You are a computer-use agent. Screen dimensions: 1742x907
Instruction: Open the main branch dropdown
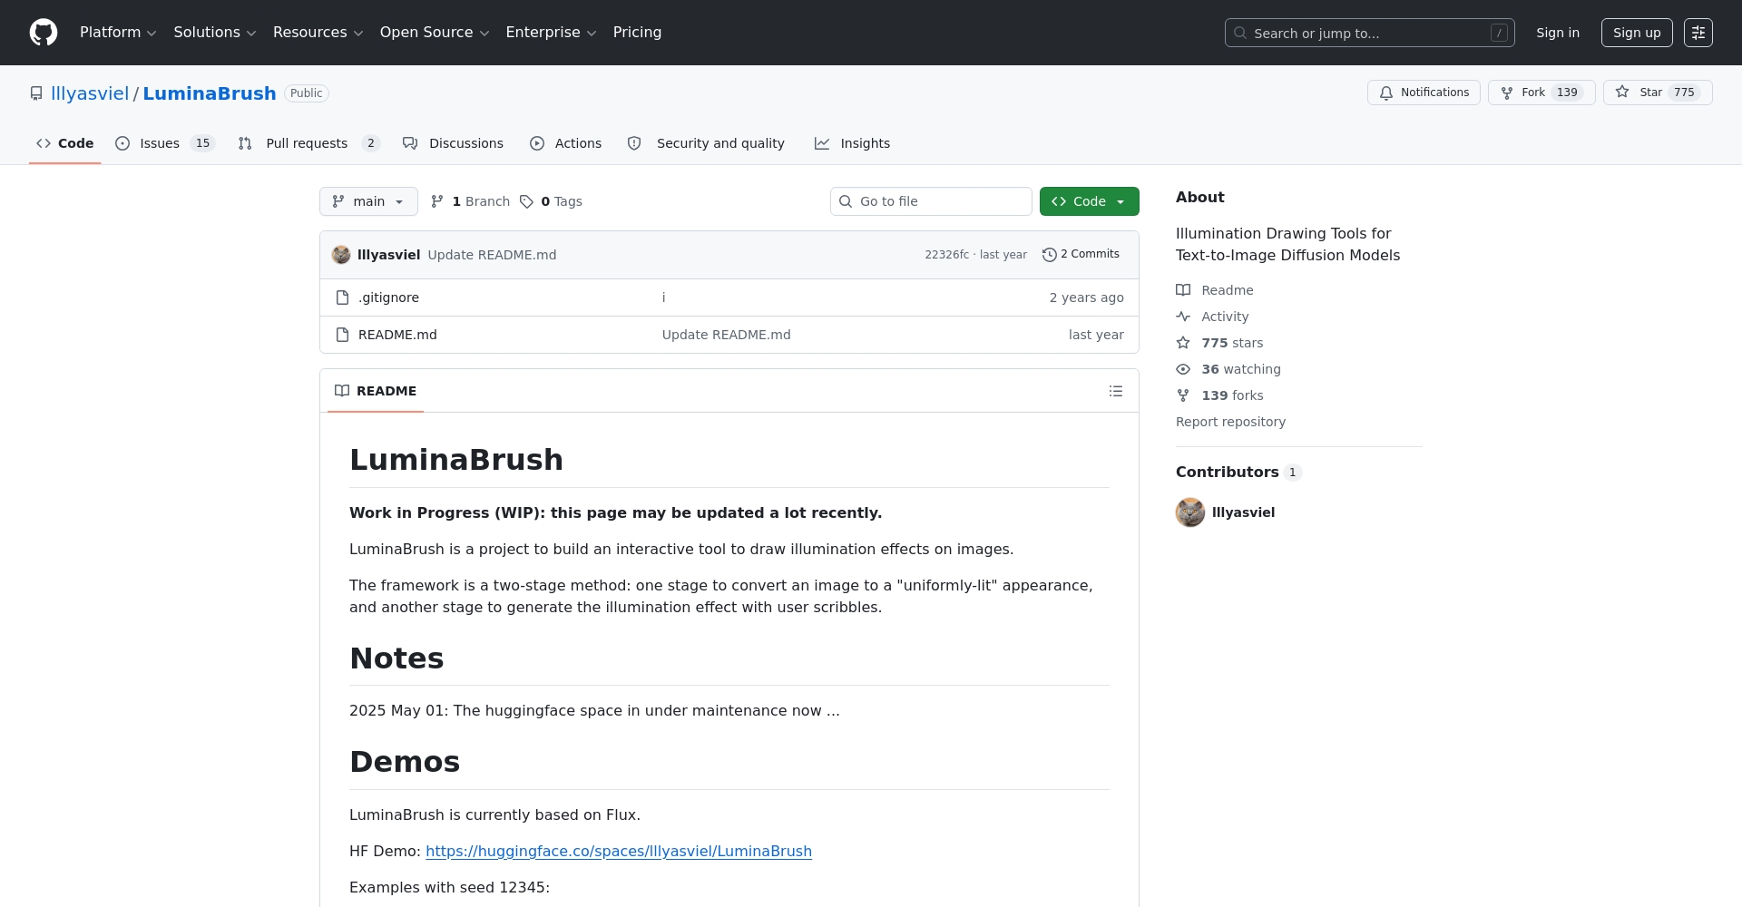click(368, 201)
